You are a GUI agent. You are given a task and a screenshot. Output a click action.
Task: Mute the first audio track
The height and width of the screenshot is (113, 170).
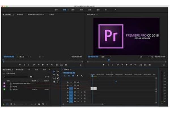[x=78, y=92]
